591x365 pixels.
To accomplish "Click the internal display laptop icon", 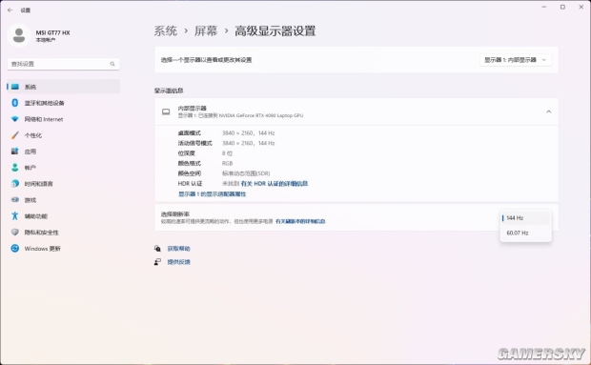I will coord(166,112).
